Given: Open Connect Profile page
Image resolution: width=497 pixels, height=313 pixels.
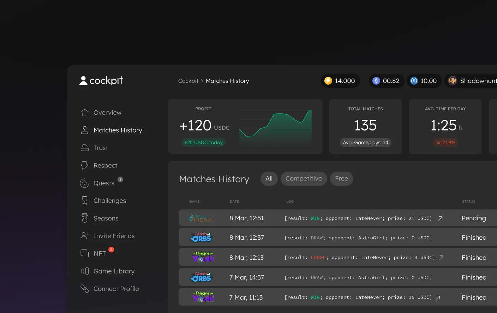Looking at the screenshot, I should [x=116, y=289].
